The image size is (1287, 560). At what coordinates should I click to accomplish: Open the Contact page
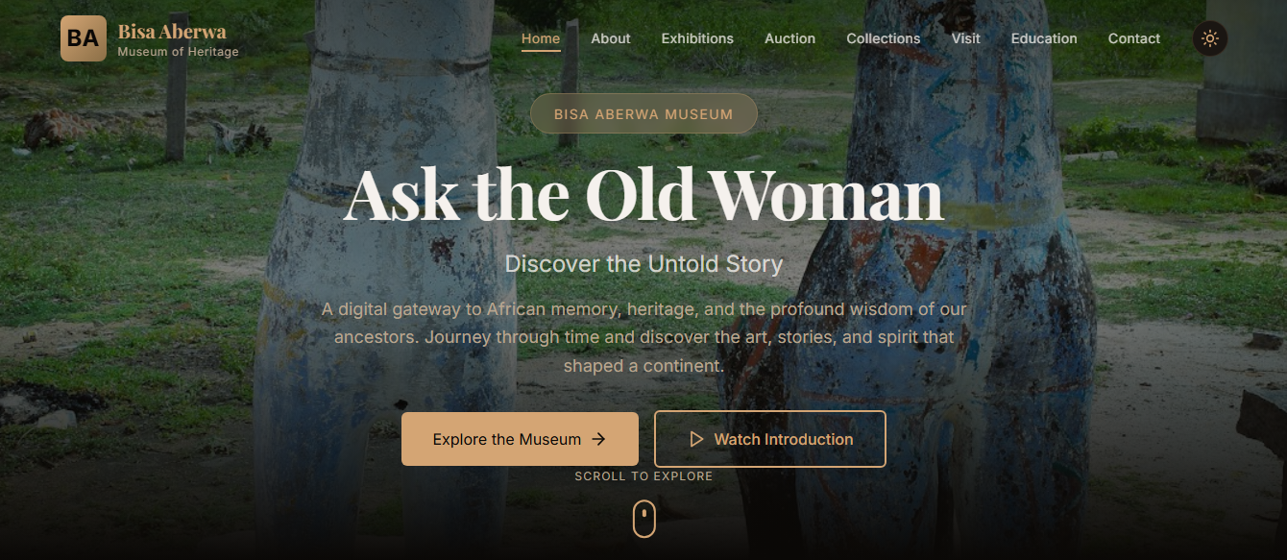pos(1134,38)
